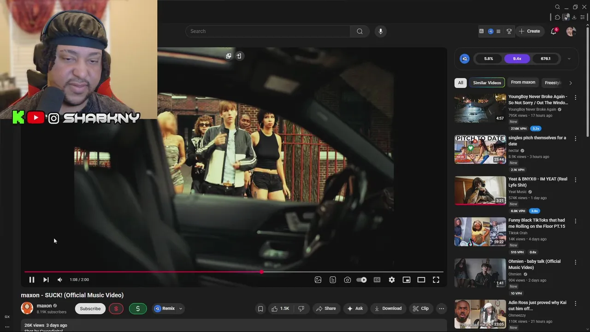The height and width of the screenshot is (332, 590).
Task: Open the browser extensions puzzle icon
Action: [x=557, y=17]
